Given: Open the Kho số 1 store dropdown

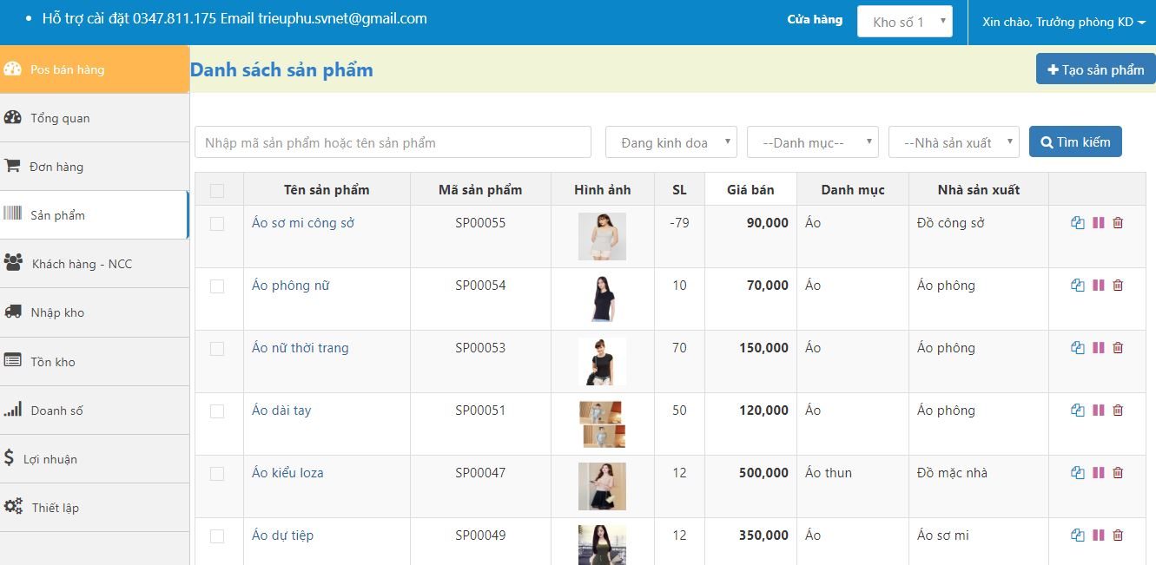Looking at the screenshot, I should [x=904, y=21].
